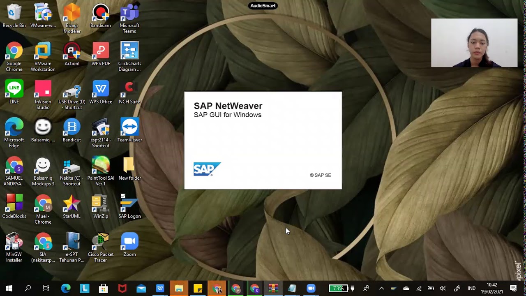Launch ClickCharts Diagram desktop icon

(x=129, y=57)
